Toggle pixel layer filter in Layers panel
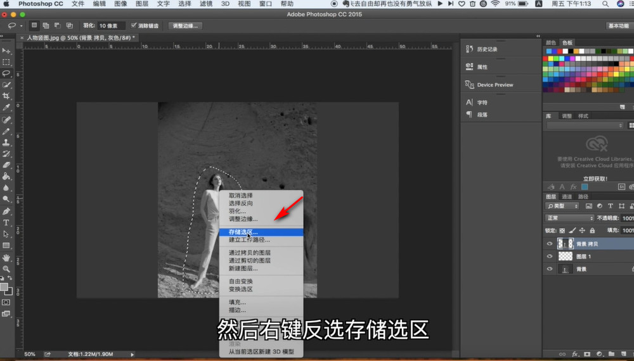Screen dimensions: 634x361 [589, 206]
